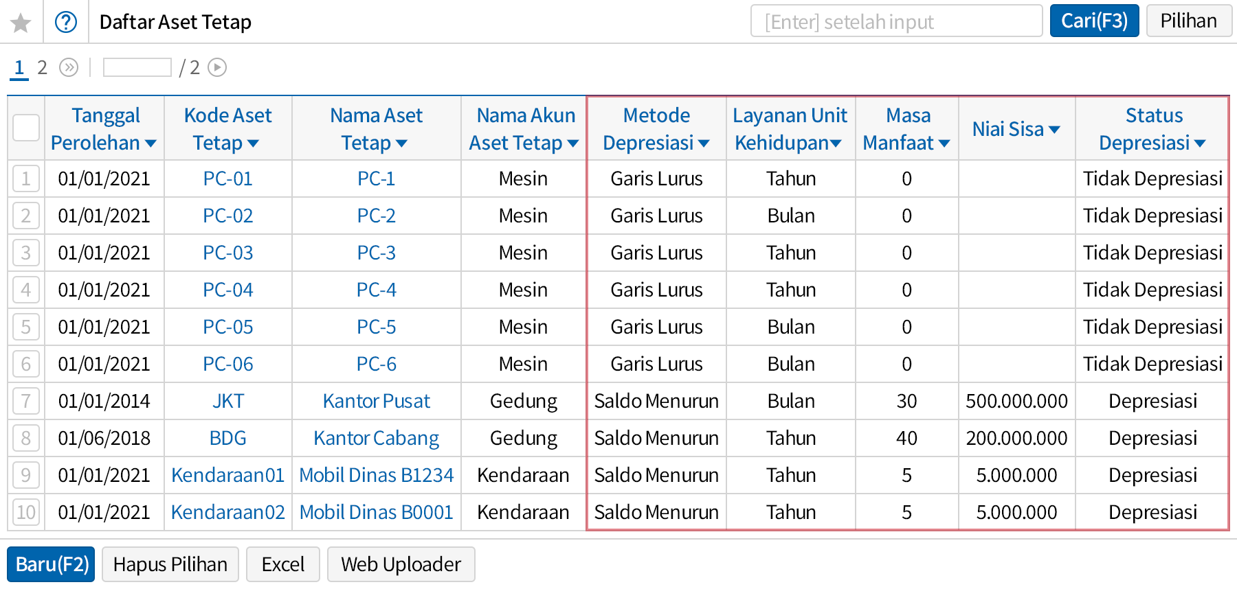The image size is (1237, 589).
Task: Jump to last page double-arrow icon
Action: (69, 67)
